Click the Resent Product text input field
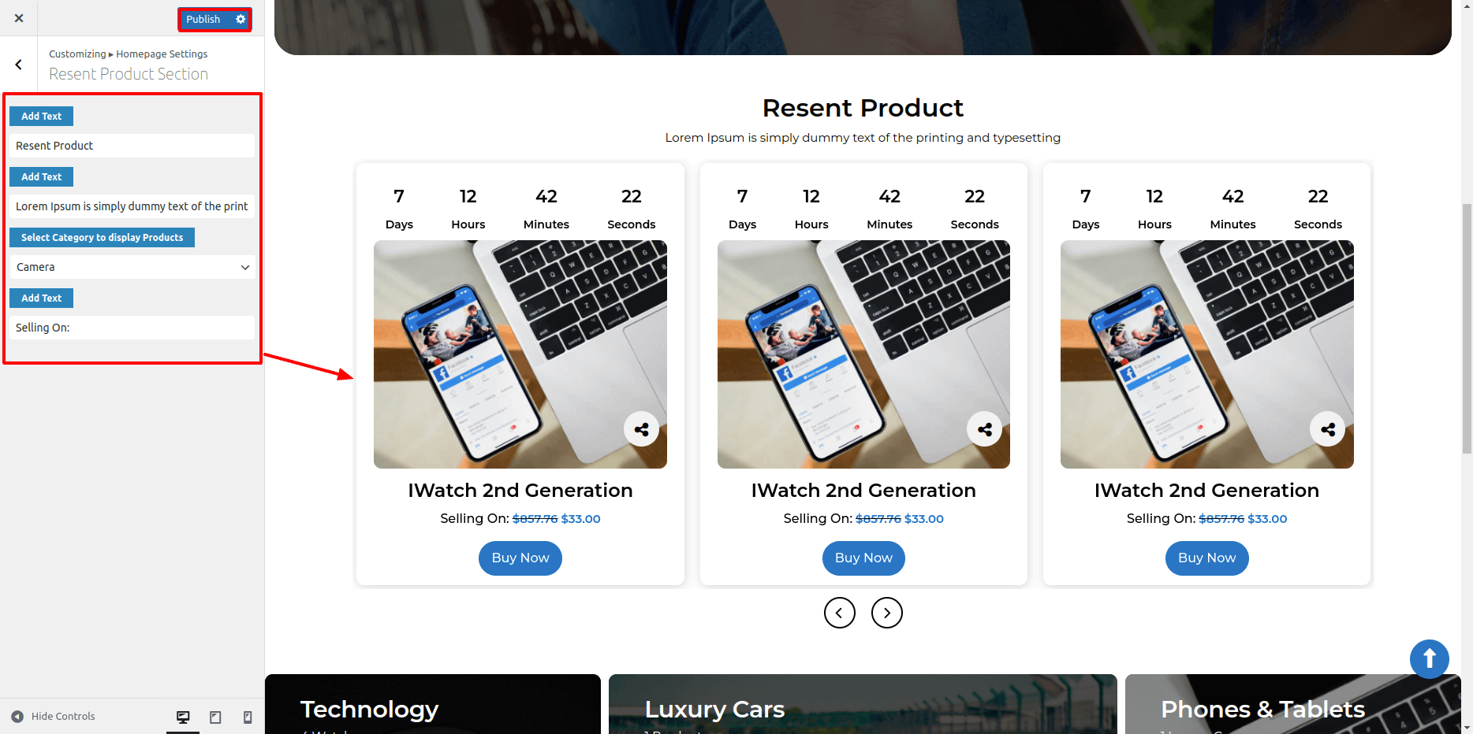 coord(132,146)
